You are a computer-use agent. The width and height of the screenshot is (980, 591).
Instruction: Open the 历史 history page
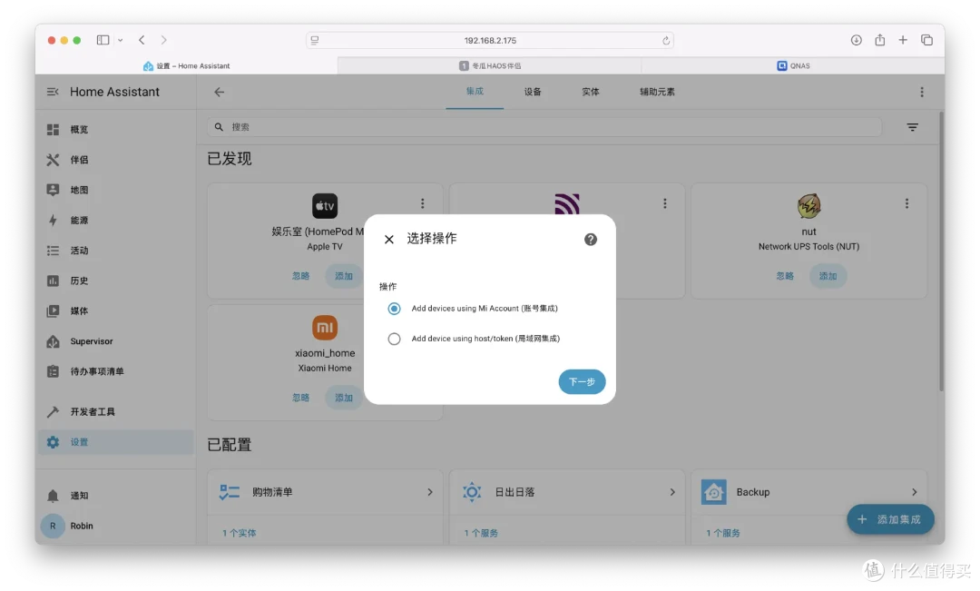pyautogui.click(x=115, y=281)
